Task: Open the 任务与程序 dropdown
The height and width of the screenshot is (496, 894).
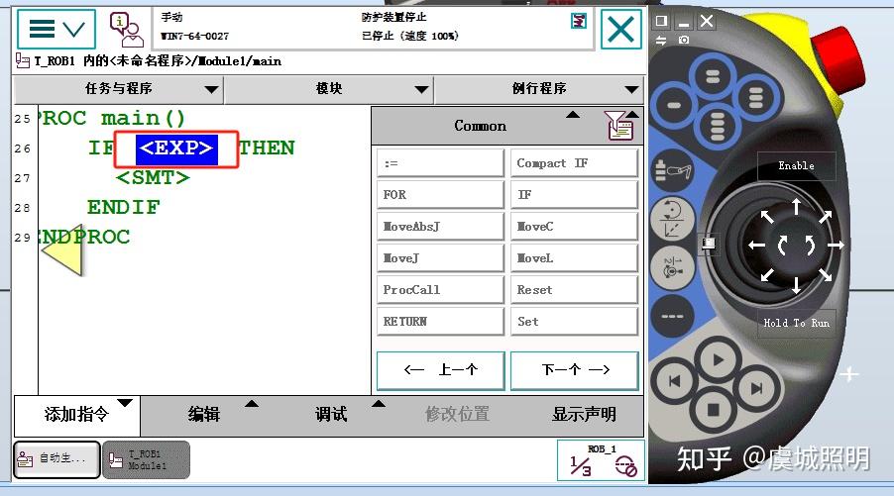Action: coord(118,89)
